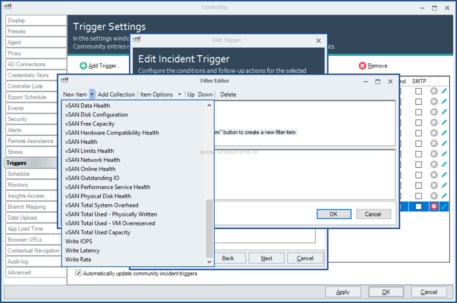This screenshot has height=303, width=457.
Task: Select vSAN Physical Disk Health
Action: pyautogui.click(x=98, y=196)
